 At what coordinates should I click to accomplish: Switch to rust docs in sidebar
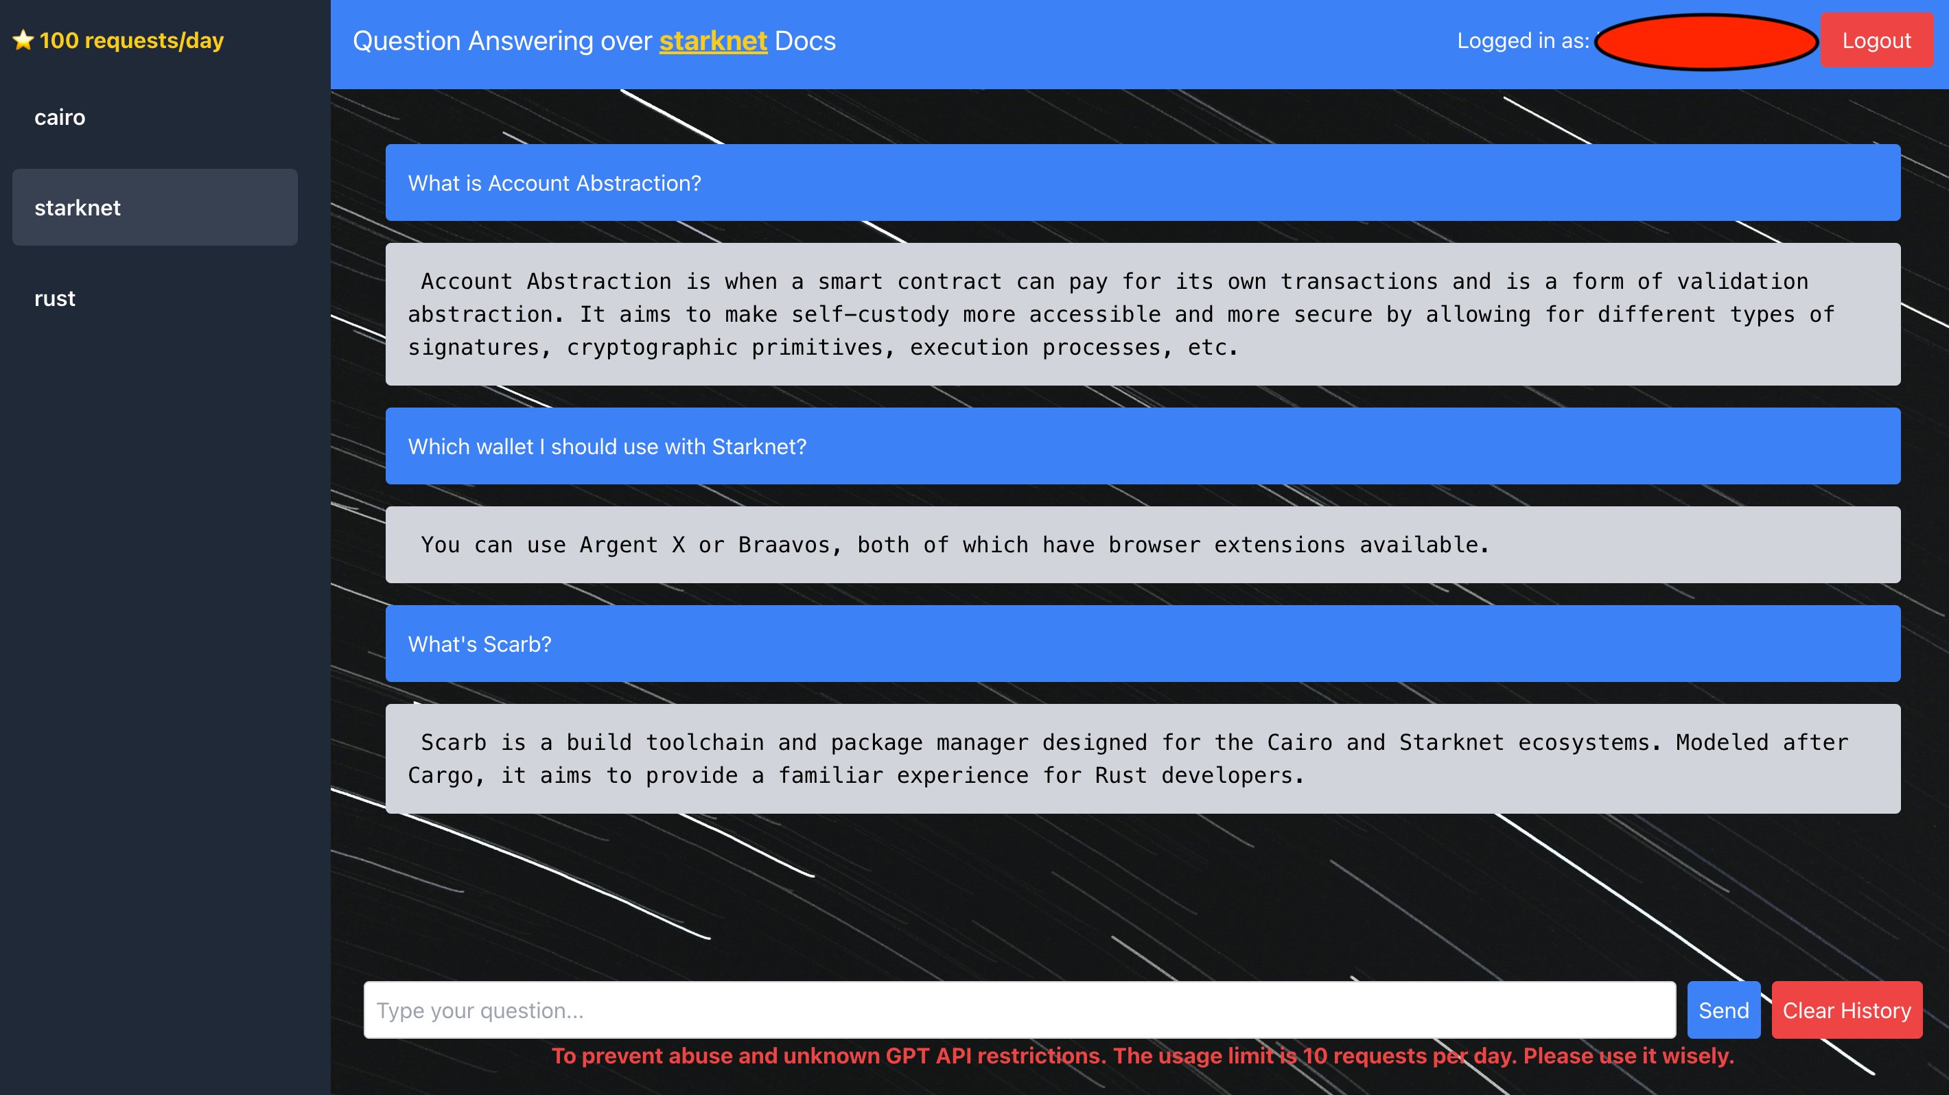tap(54, 298)
